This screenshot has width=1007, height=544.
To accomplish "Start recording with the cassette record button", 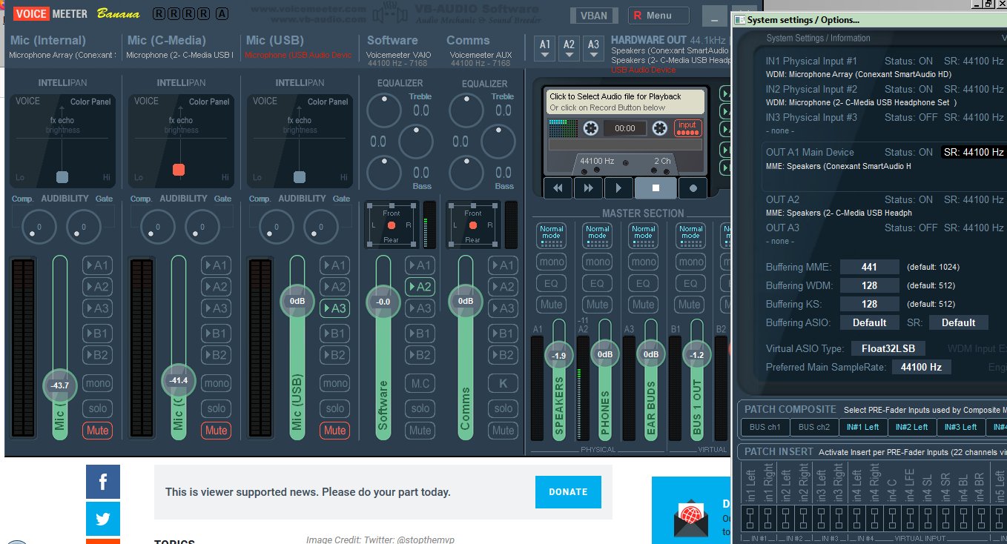I will pos(693,188).
